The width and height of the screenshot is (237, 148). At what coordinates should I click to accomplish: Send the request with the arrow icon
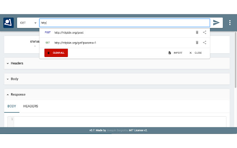click(x=216, y=23)
